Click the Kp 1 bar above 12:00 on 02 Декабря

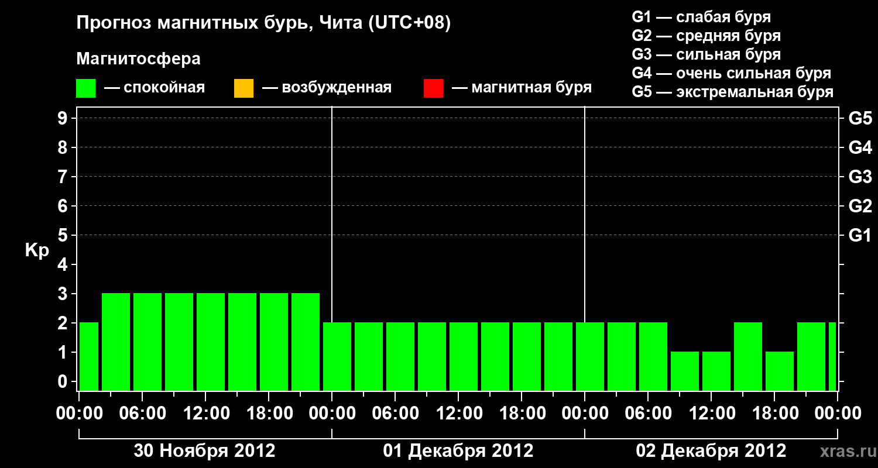click(x=716, y=371)
